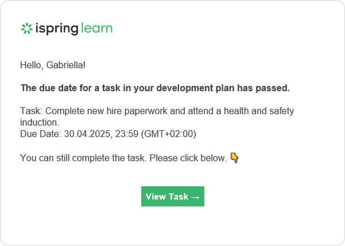Viewport: 345px width, 246px height.
Task: Click the "Hello," greeting word
Action: click(32, 65)
